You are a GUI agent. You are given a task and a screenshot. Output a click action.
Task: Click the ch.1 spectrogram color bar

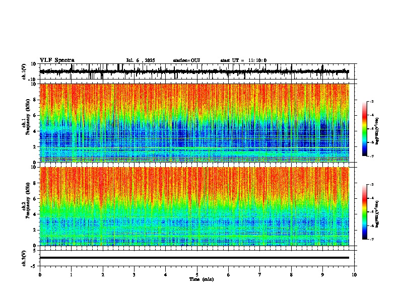click(365, 129)
